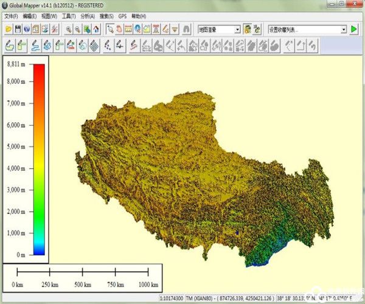Image resolution: width=365 pixels, height=304 pixels.
Task: Select the Pan hand grab tool
Action: click(119, 29)
